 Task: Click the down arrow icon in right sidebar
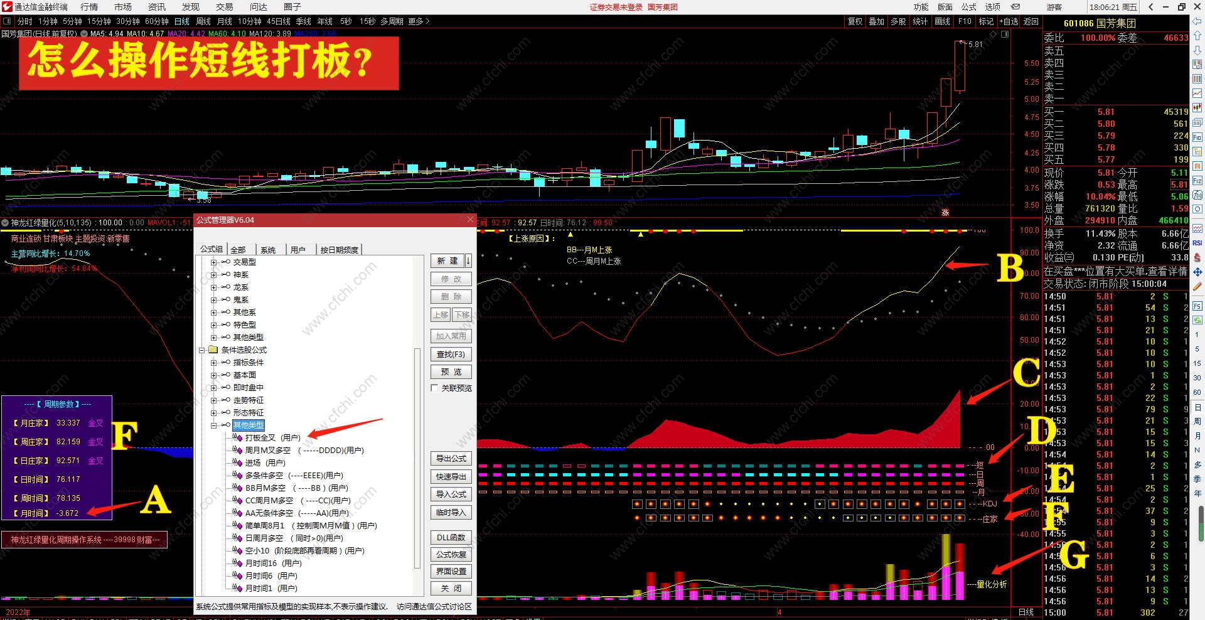coord(1197,50)
